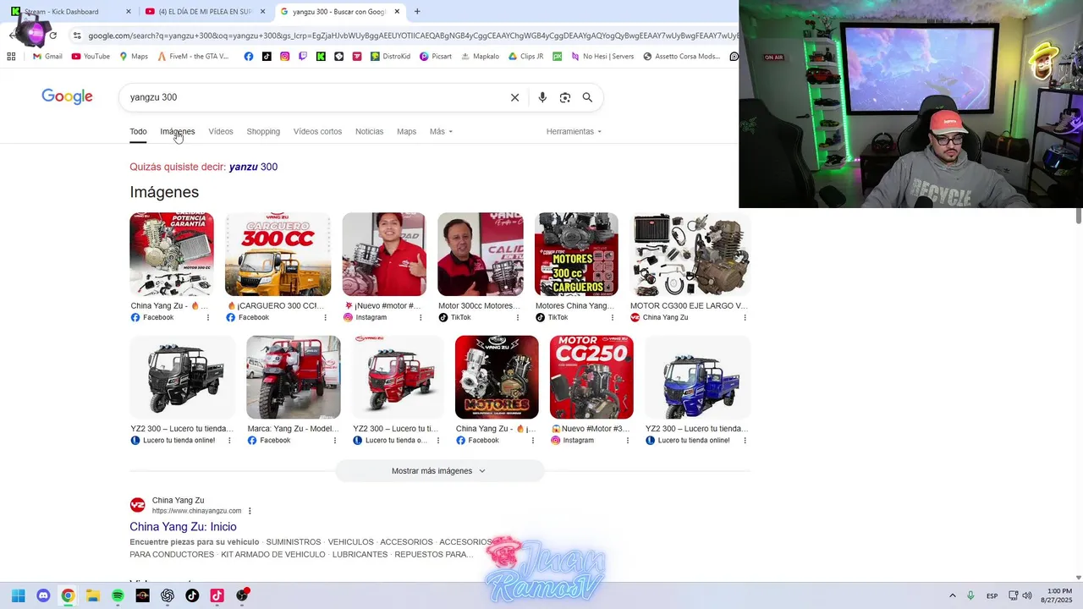Open Facebook bookmark icon

(249, 57)
